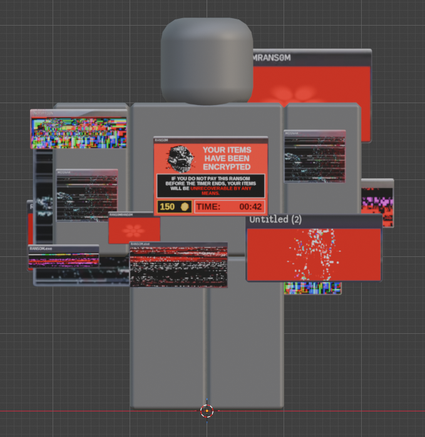Click the 'RANSOM' title bar of the encrypted-items panel
425x437 pixels.
point(211,140)
